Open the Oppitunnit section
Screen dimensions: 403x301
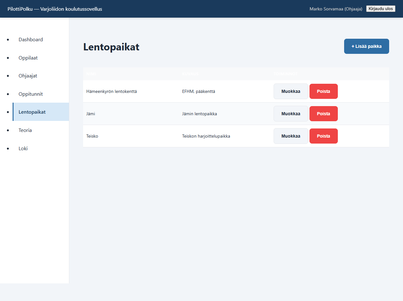click(x=31, y=94)
